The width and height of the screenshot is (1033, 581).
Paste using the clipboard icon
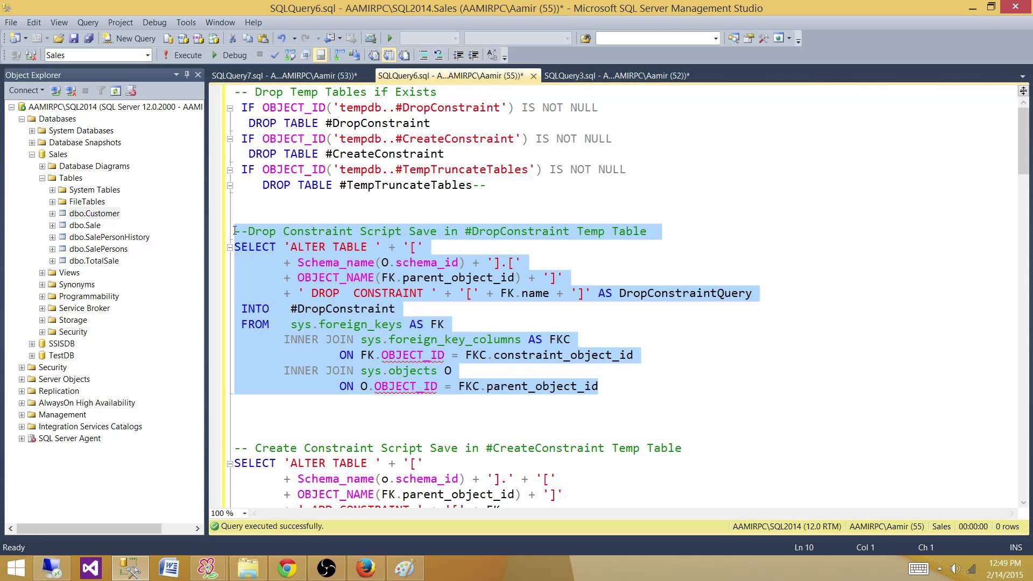(263, 38)
